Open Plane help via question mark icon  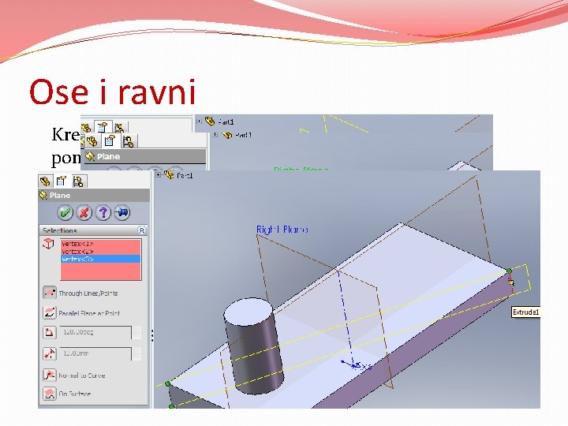pos(103,213)
